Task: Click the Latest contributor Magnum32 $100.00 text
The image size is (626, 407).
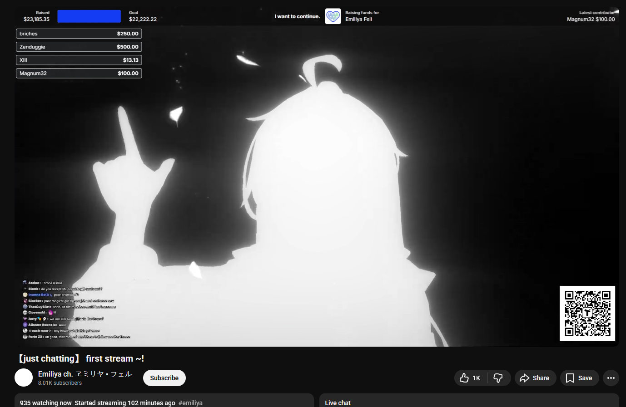Action: coord(591,16)
